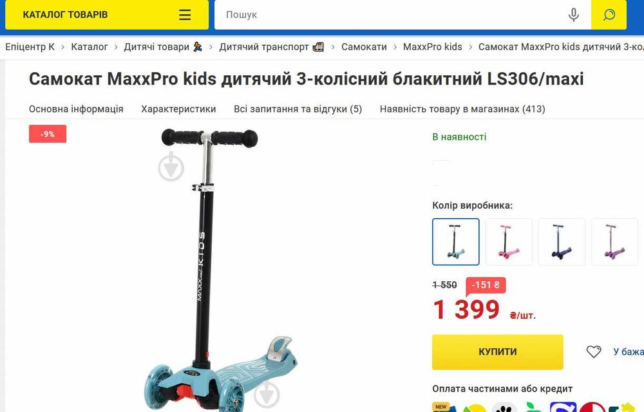This screenshot has width=644, height=412.
Task: Choose the dark navy scooter variant
Action: [x=562, y=241]
